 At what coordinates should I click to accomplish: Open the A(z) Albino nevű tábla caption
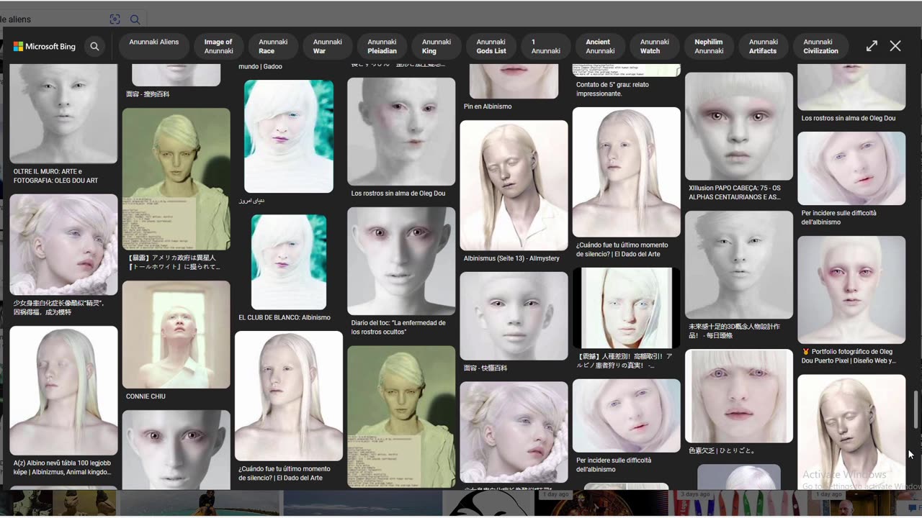(x=63, y=468)
